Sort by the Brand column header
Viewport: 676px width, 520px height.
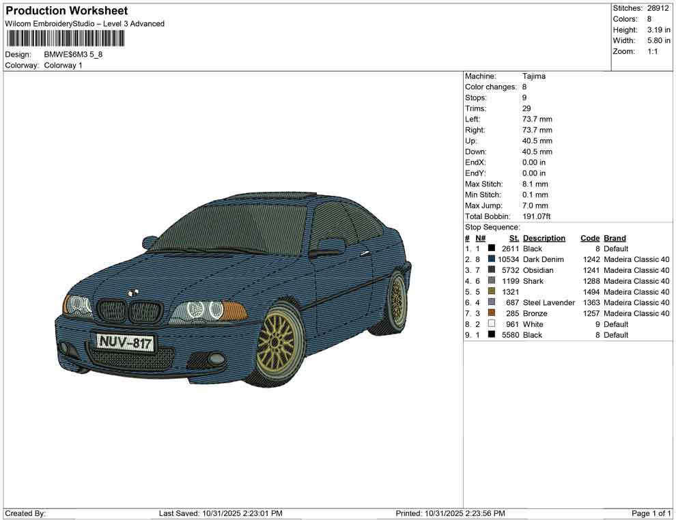[614, 237]
